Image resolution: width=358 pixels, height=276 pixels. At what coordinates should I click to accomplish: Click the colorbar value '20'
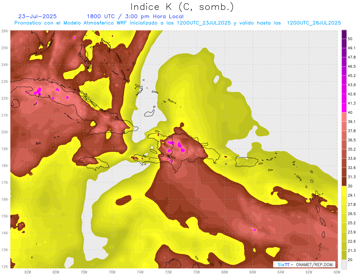tap(350, 260)
